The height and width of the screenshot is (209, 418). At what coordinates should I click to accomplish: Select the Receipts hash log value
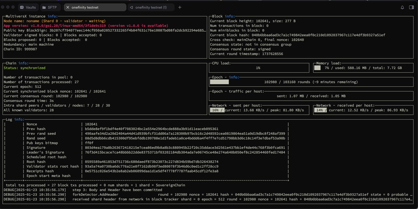(x=152, y=171)
